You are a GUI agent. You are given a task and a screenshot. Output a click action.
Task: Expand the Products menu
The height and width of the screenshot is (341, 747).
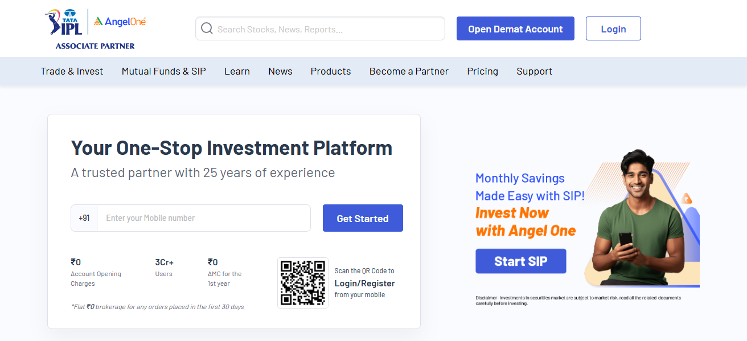tap(331, 71)
